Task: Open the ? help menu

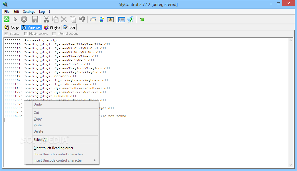Action: [49, 12]
